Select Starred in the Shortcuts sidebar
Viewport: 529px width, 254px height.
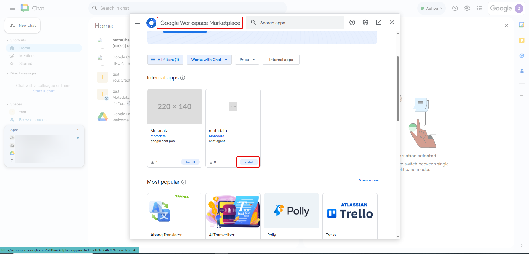click(25, 63)
